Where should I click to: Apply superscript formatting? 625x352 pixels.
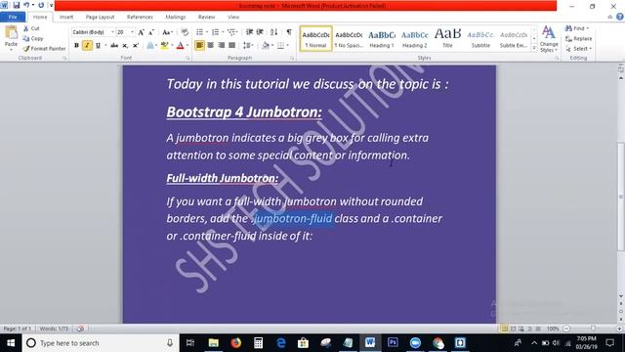136,46
